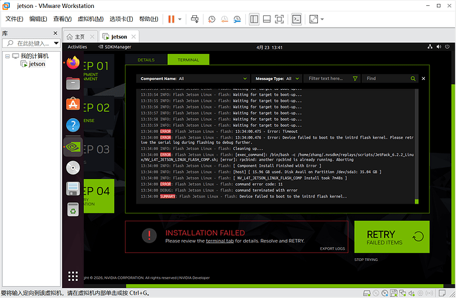Click the STOP TRYING link

(367, 260)
